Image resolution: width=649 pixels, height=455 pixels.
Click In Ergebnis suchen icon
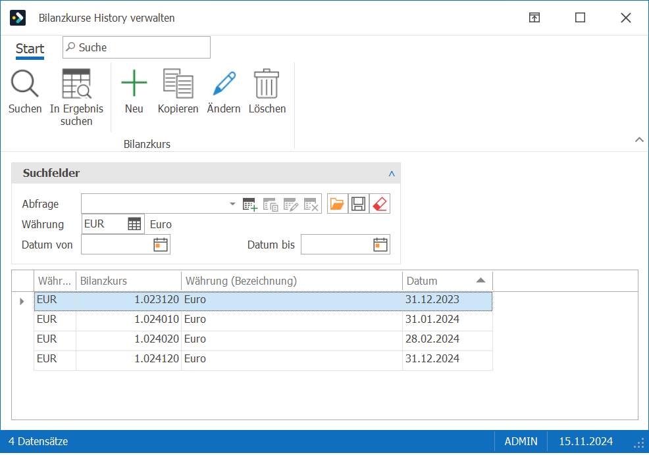click(x=76, y=84)
